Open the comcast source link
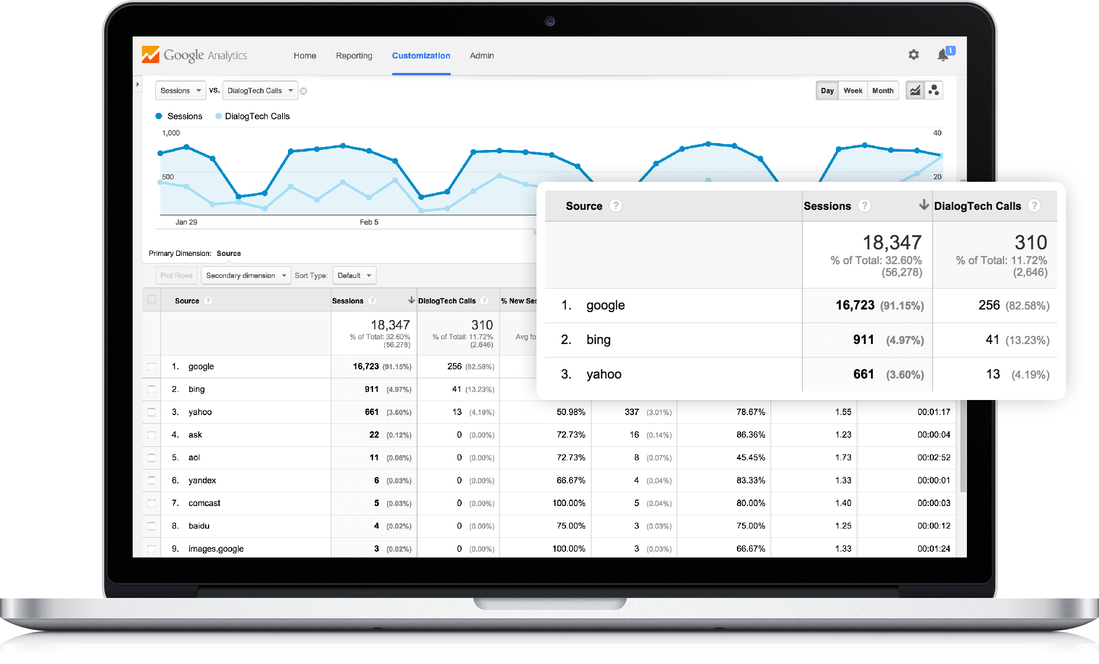 pyautogui.click(x=205, y=503)
